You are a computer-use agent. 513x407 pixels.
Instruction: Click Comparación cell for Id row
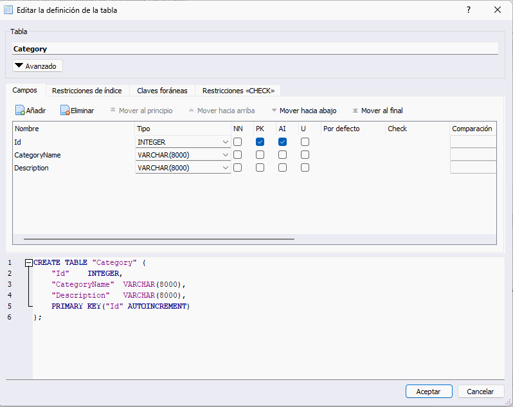coord(473,142)
